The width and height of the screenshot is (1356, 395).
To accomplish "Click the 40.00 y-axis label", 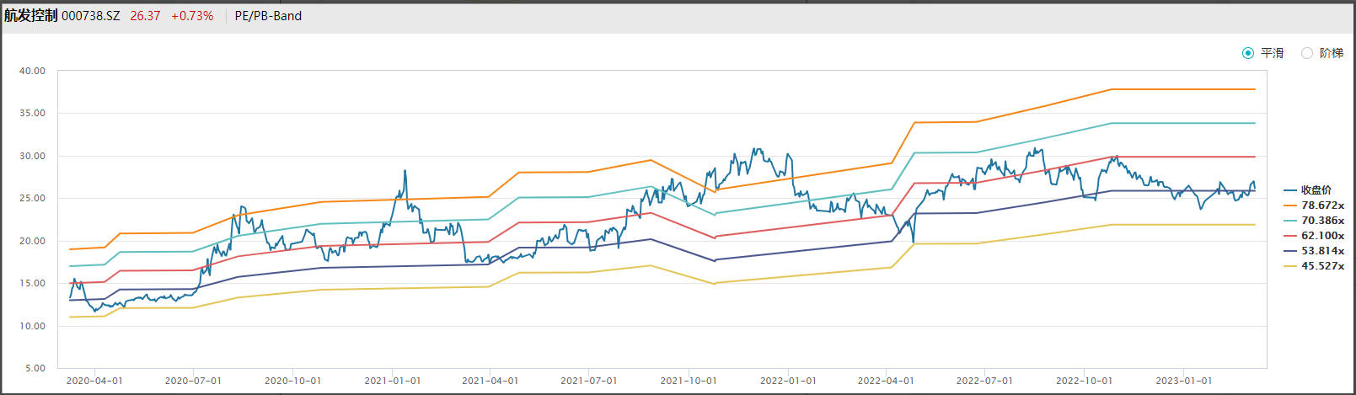I will 33,72.
